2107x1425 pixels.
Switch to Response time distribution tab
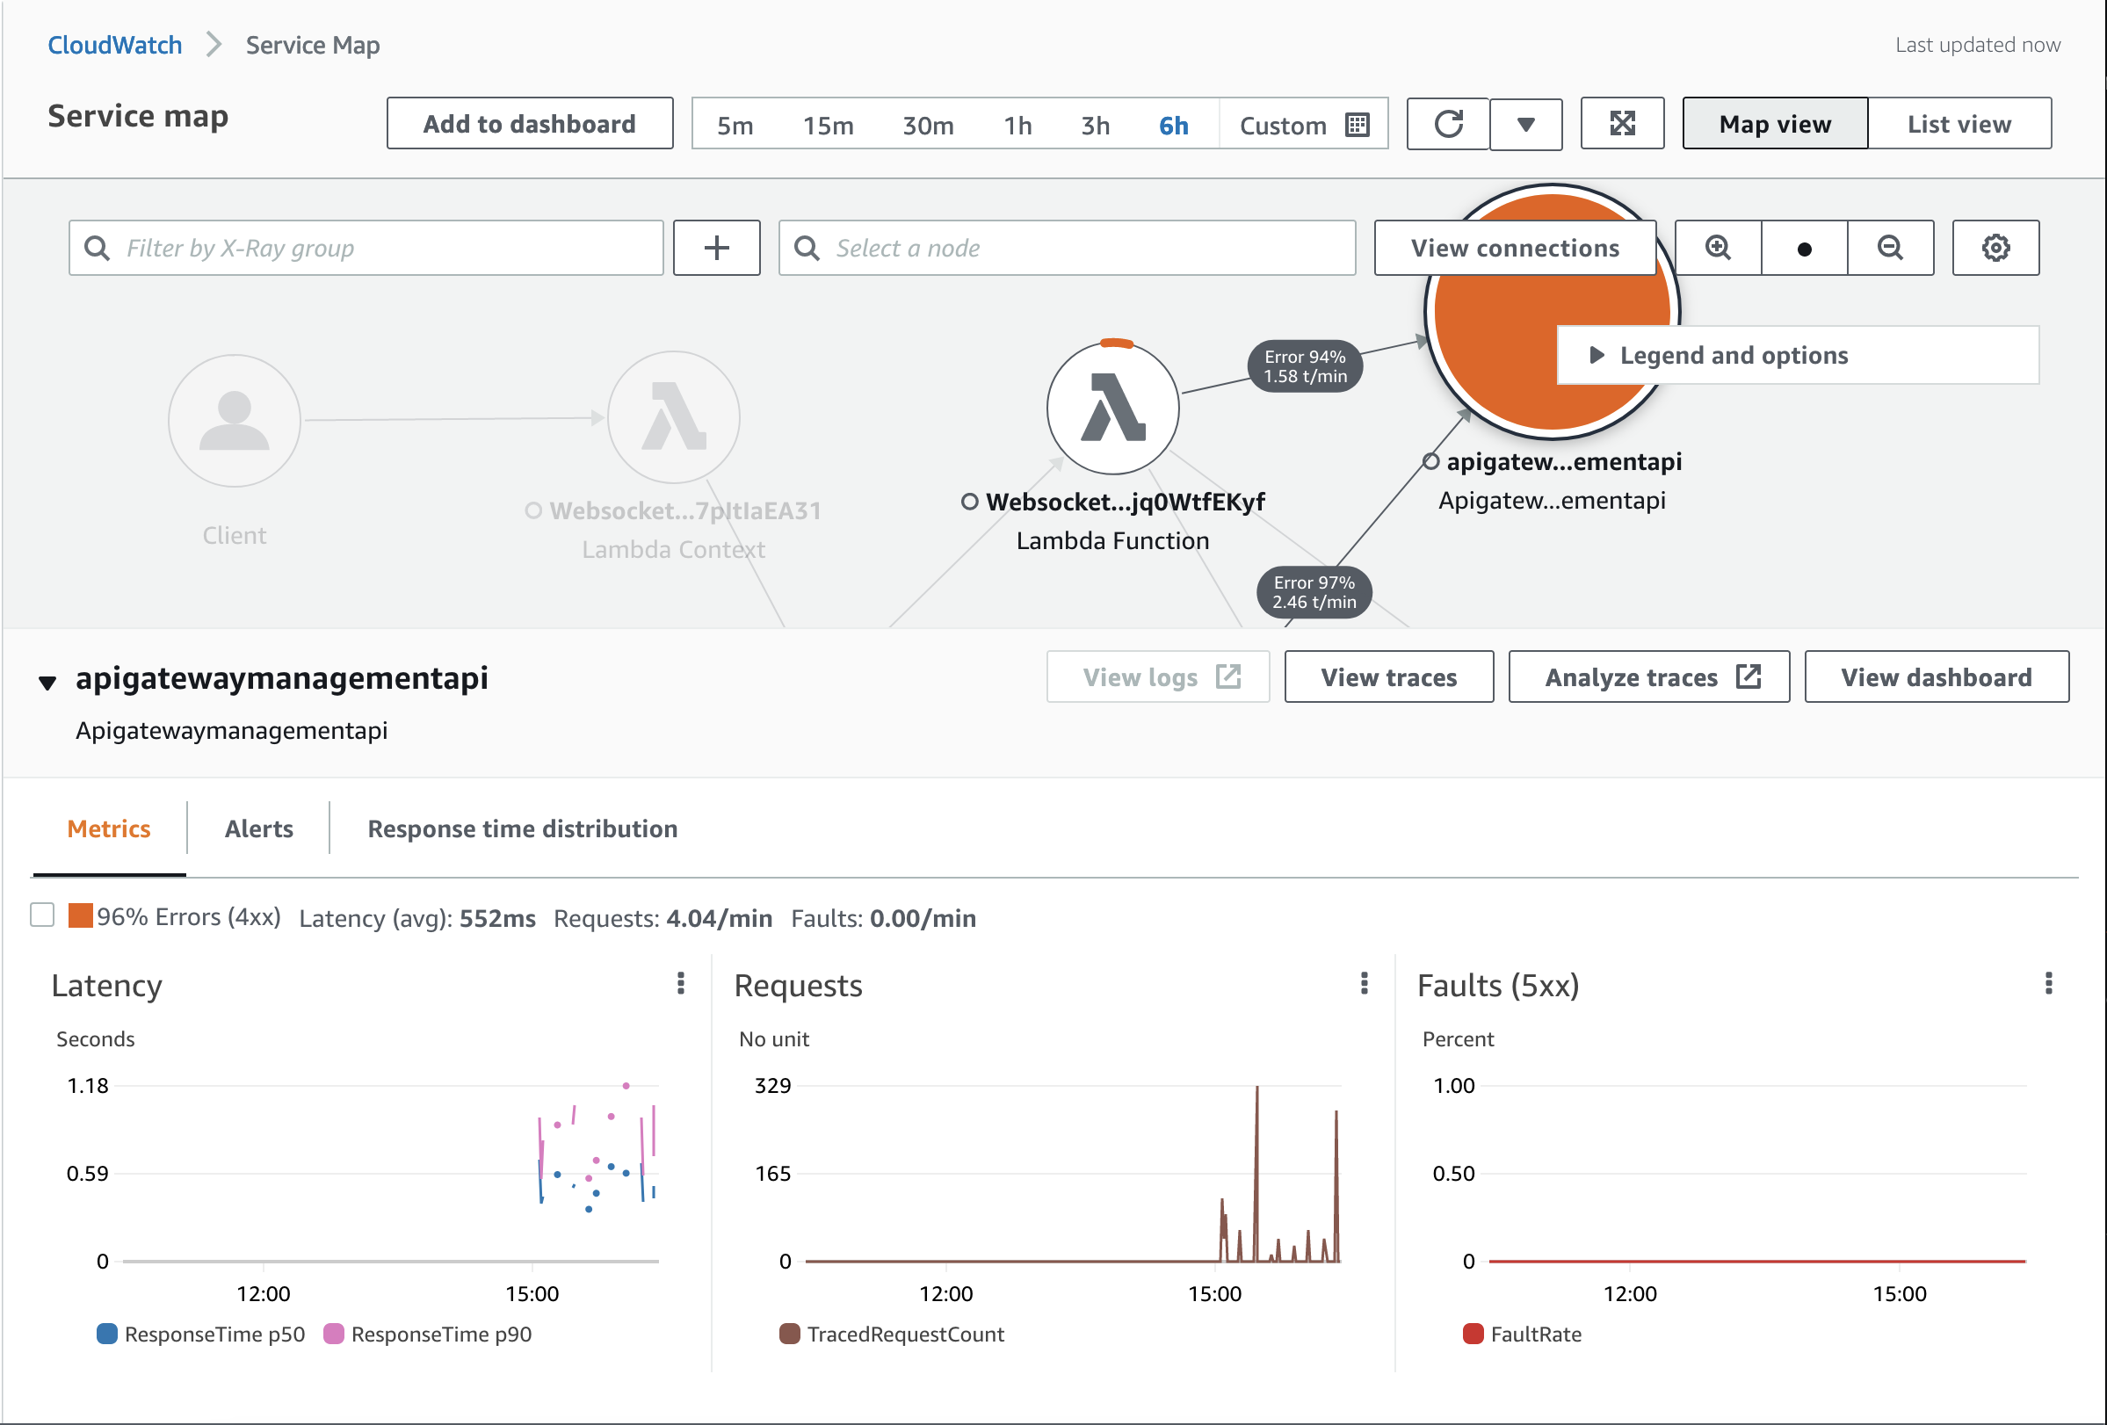coord(522,828)
